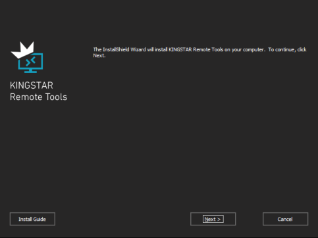318x238 pixels.
Task: Click the Install Guide button
Action: tap(32, 219)
